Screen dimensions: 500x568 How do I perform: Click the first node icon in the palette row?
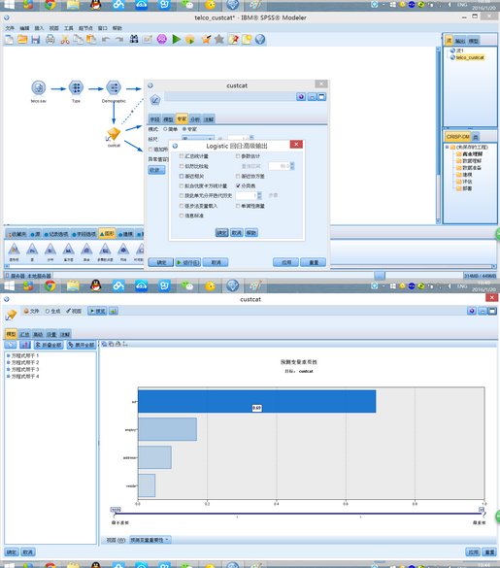15,250
